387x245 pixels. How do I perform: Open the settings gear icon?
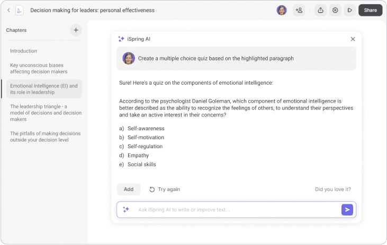pyautogui.click(x=335, y=10)
